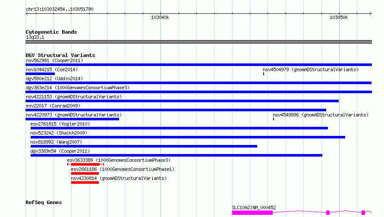Click the esv2761815 blue variant bar
This screenshot has width=384, height=217.
[179, 128]
